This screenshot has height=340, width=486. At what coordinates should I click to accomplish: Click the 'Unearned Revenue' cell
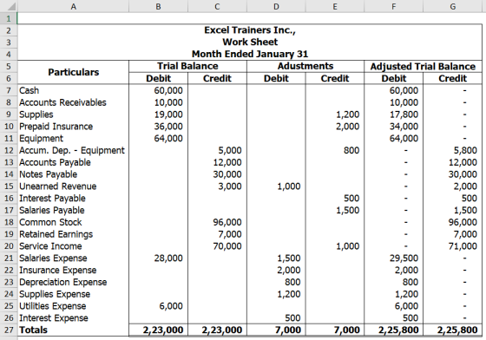73,186
